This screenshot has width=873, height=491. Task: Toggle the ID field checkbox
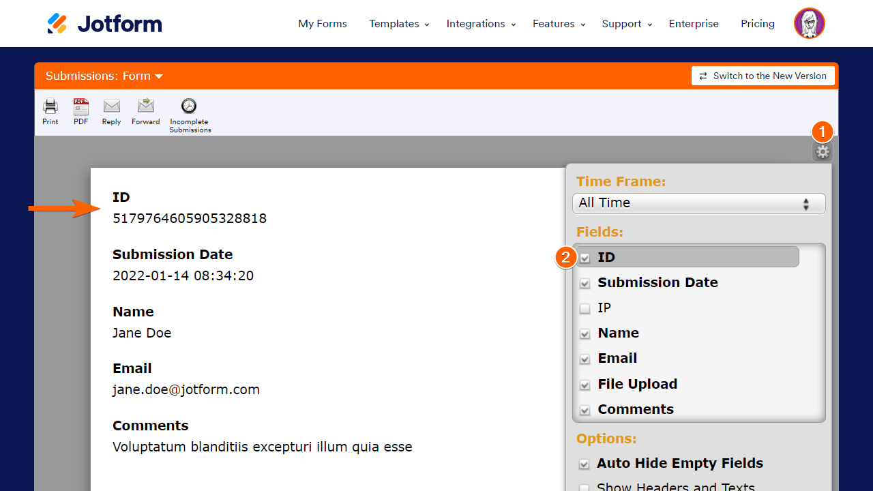pos(585,258)
